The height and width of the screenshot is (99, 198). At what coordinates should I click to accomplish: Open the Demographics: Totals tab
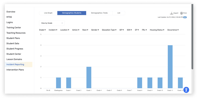pos(99,13)
